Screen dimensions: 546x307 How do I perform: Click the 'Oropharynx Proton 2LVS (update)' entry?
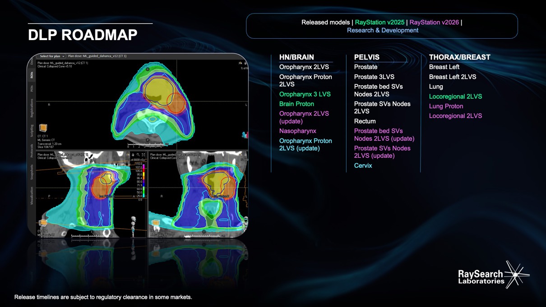point(305,144)
